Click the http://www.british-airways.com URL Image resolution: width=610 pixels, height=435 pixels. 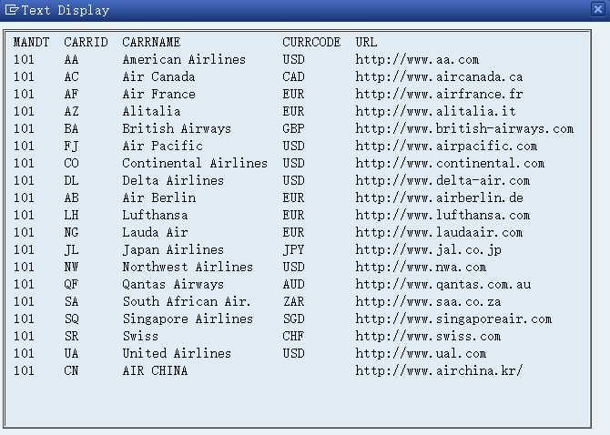pyautogui.click(x=464, y=128)
